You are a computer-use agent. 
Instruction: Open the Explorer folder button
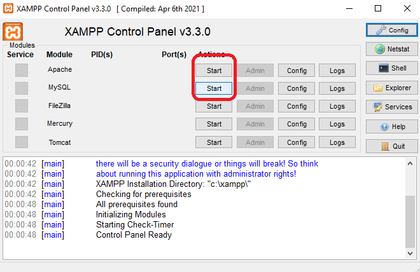[x=392, y=88]
